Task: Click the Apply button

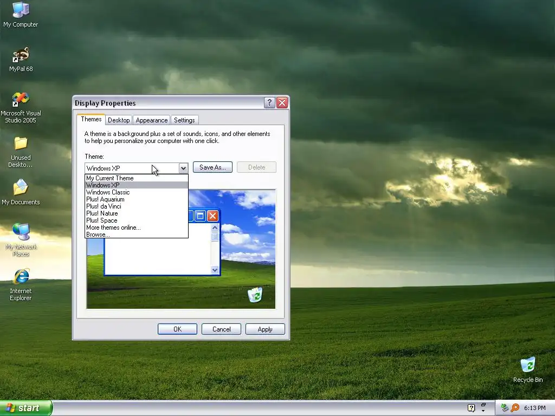Action: click(x=265, y=329)
